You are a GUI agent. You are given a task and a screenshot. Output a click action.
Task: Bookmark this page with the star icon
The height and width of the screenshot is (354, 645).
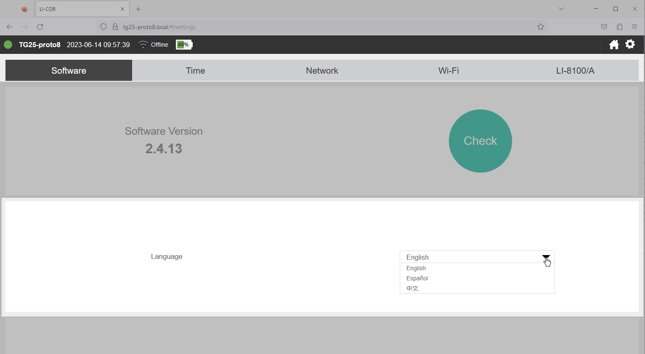[541, 27]
